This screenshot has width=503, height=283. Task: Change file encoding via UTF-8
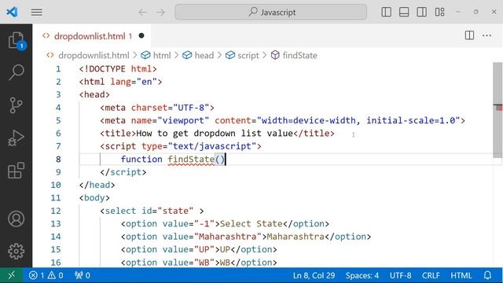click(x=400, y=275)
